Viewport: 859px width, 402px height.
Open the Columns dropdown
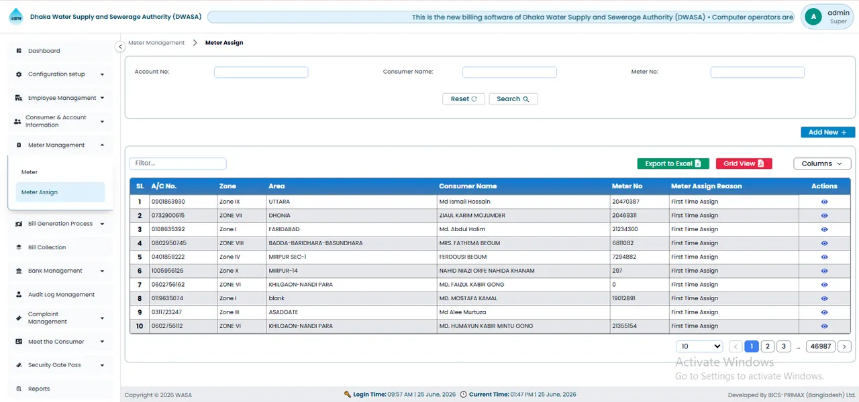pyautogui.click(x=822, y=163)
